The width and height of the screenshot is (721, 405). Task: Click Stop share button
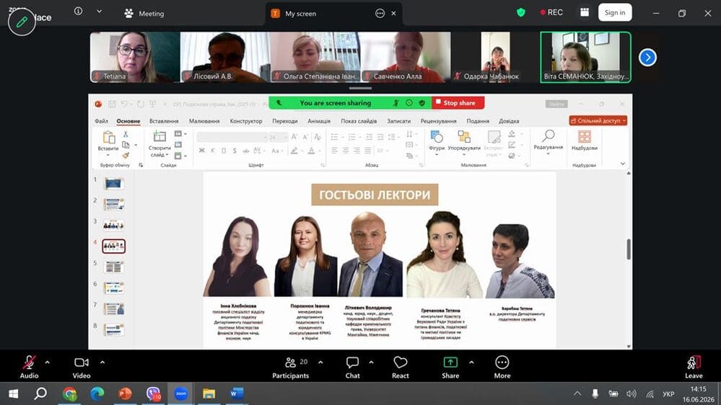(x=458, y=103)
